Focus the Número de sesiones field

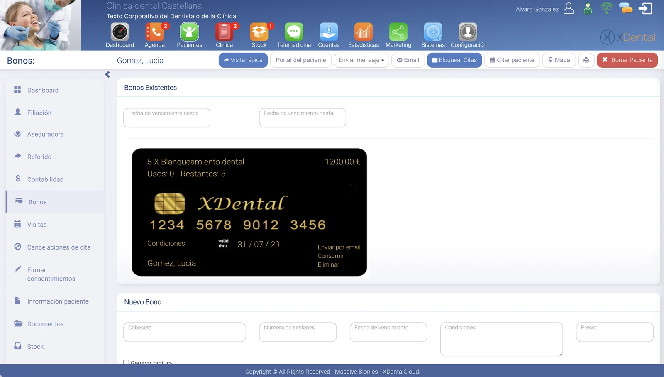(298, 332)
